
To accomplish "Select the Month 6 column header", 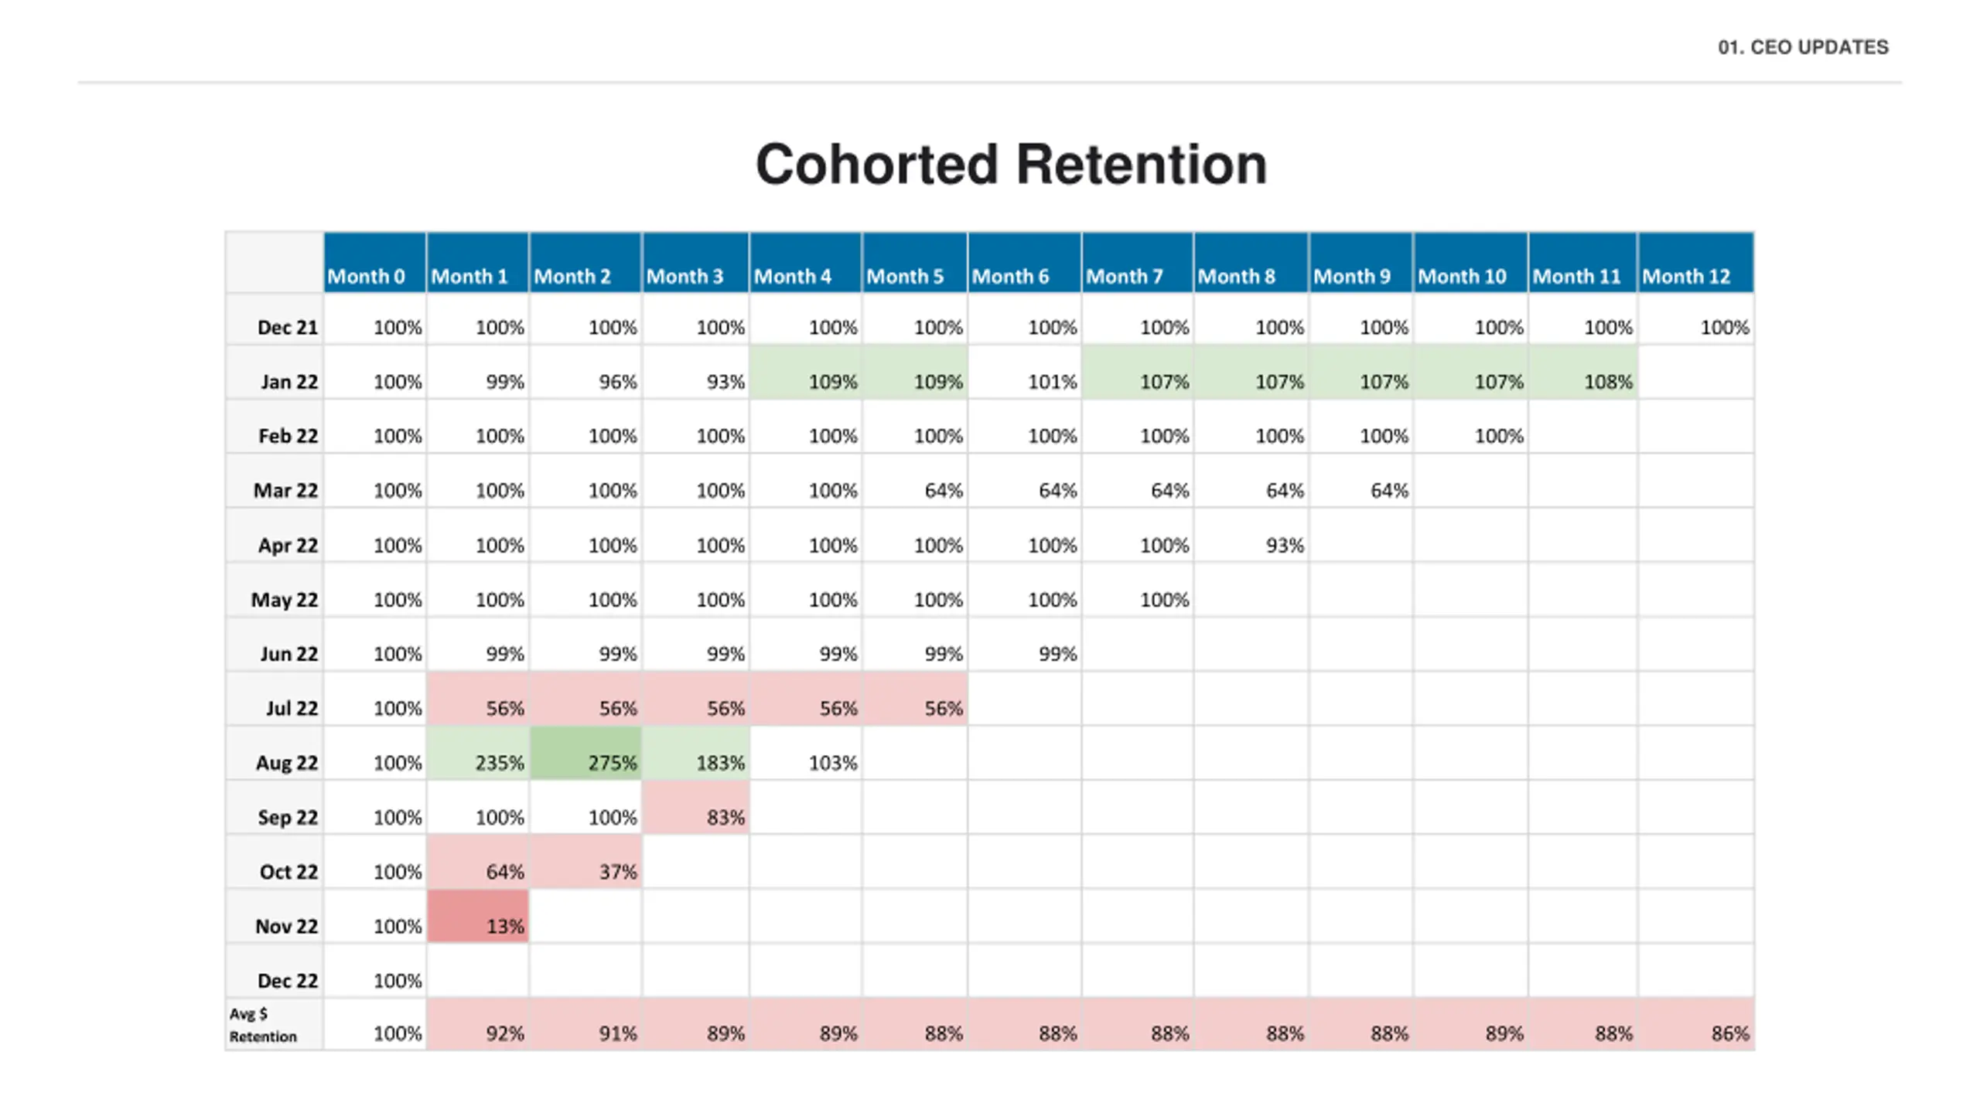I will tap(1010, 276).
